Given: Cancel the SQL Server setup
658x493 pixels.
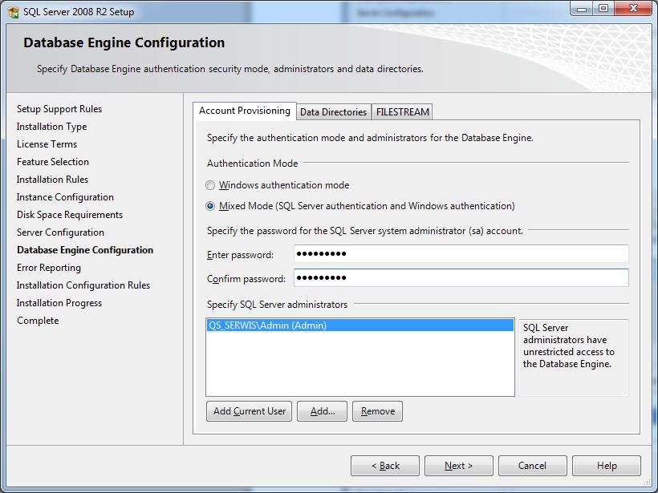Looking at the screenshot, I should (533, 466).
